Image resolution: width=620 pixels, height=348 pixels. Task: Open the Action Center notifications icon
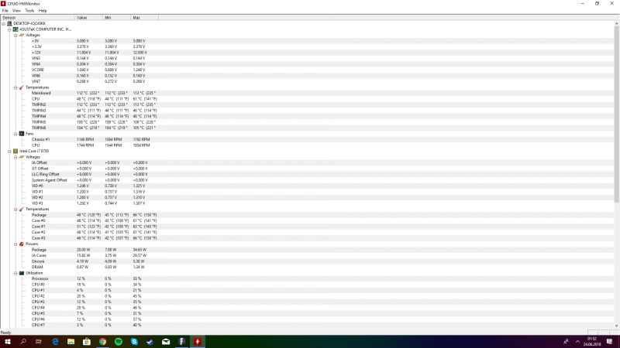609,342
